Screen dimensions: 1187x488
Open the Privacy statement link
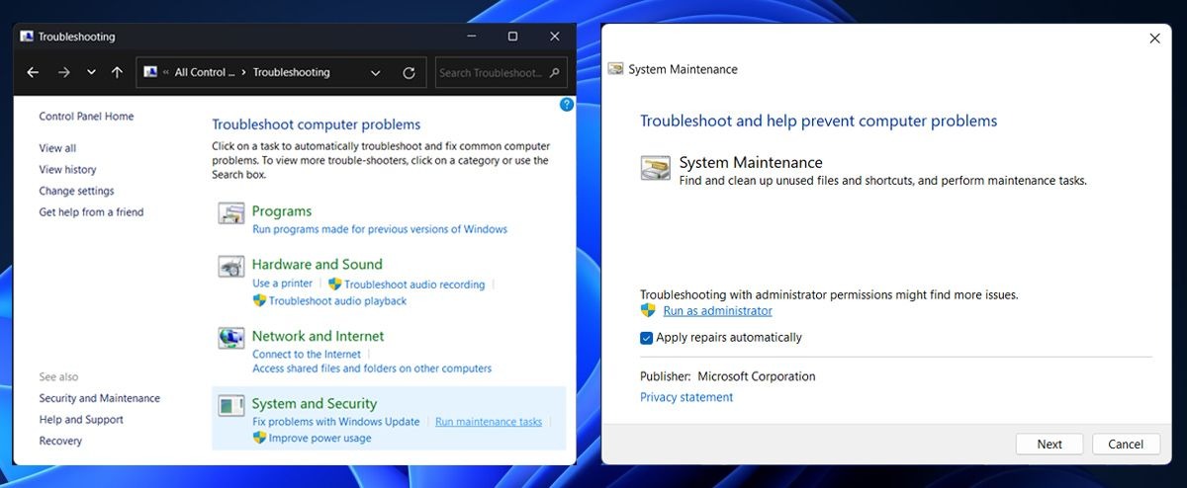tap(686, 398)
